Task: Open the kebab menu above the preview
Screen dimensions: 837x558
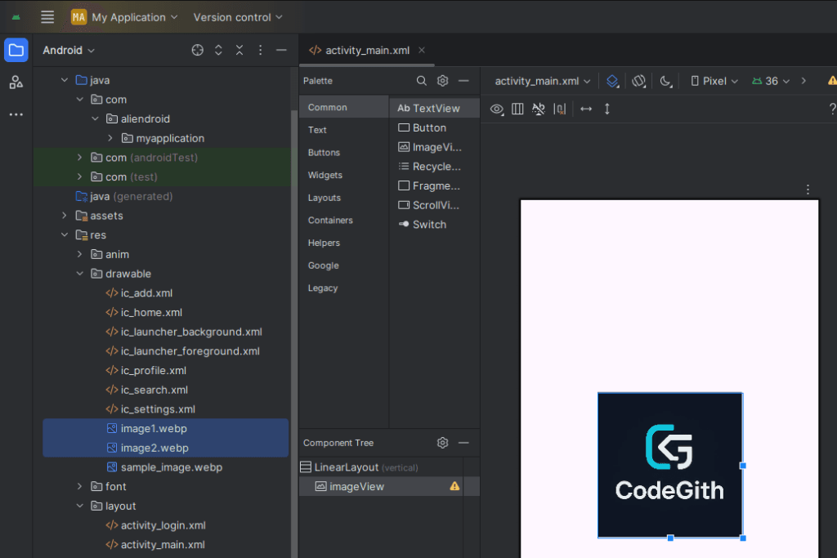Action: (x=808, y=190)
